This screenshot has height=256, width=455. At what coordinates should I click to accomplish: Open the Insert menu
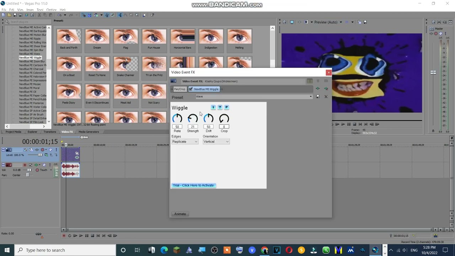(30, 10)
